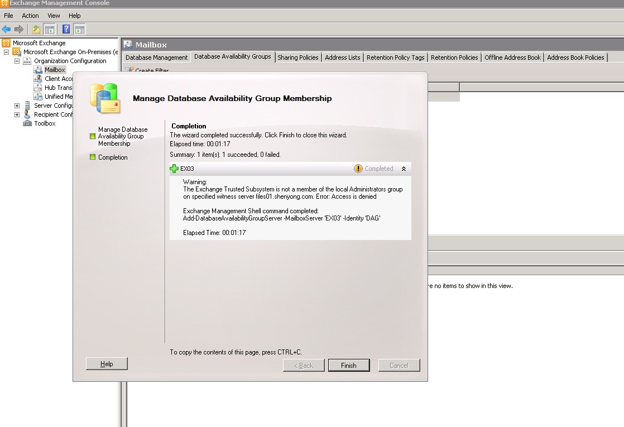The height and width of the screenshot is (427, 624).
Task: Switch to the Sharing Policies tab
Action: click(x=298, y=57)
